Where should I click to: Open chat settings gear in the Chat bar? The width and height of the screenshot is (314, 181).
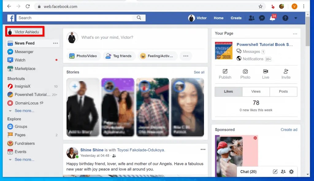291,171
